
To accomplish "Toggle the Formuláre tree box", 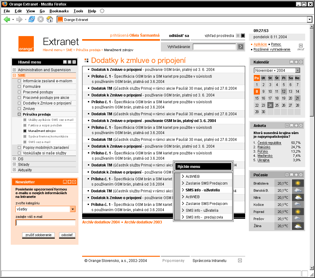I will click(x=19, y=86).
